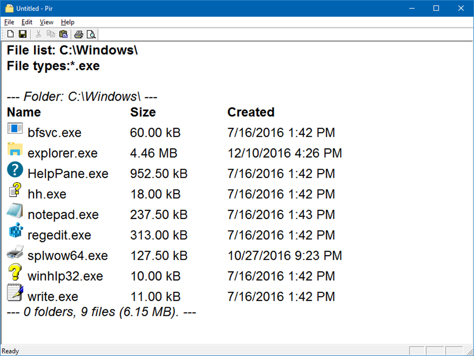
Task: Click the winhlp32.exe yellow question icon
Action: point(15,272)
